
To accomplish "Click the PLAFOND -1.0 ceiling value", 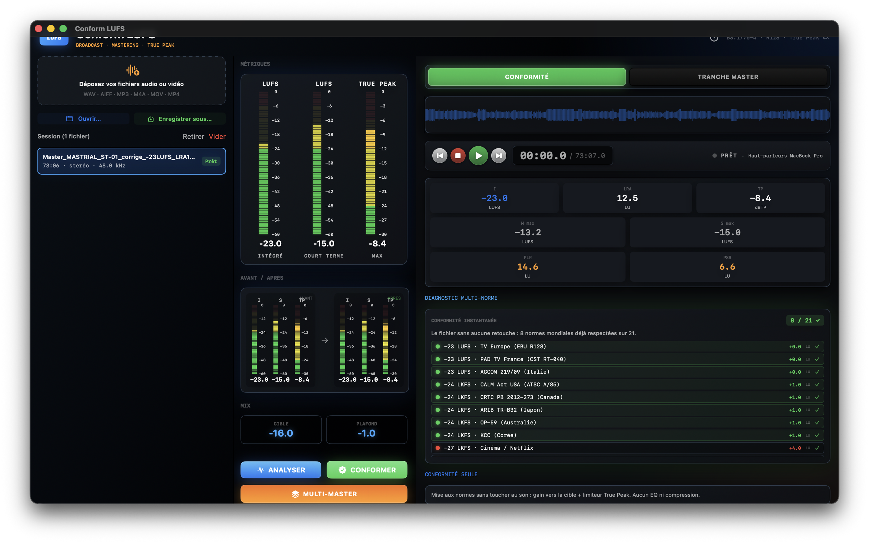I will click(366, 430).
